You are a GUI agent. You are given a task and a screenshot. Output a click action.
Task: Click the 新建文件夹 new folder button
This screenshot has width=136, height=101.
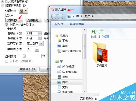tap(77, 24)
